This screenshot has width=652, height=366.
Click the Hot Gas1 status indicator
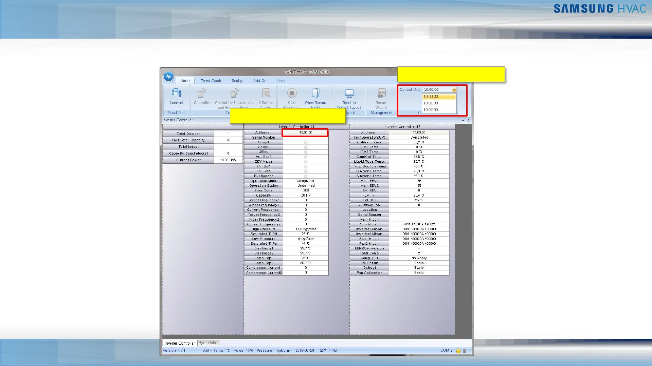306,157
